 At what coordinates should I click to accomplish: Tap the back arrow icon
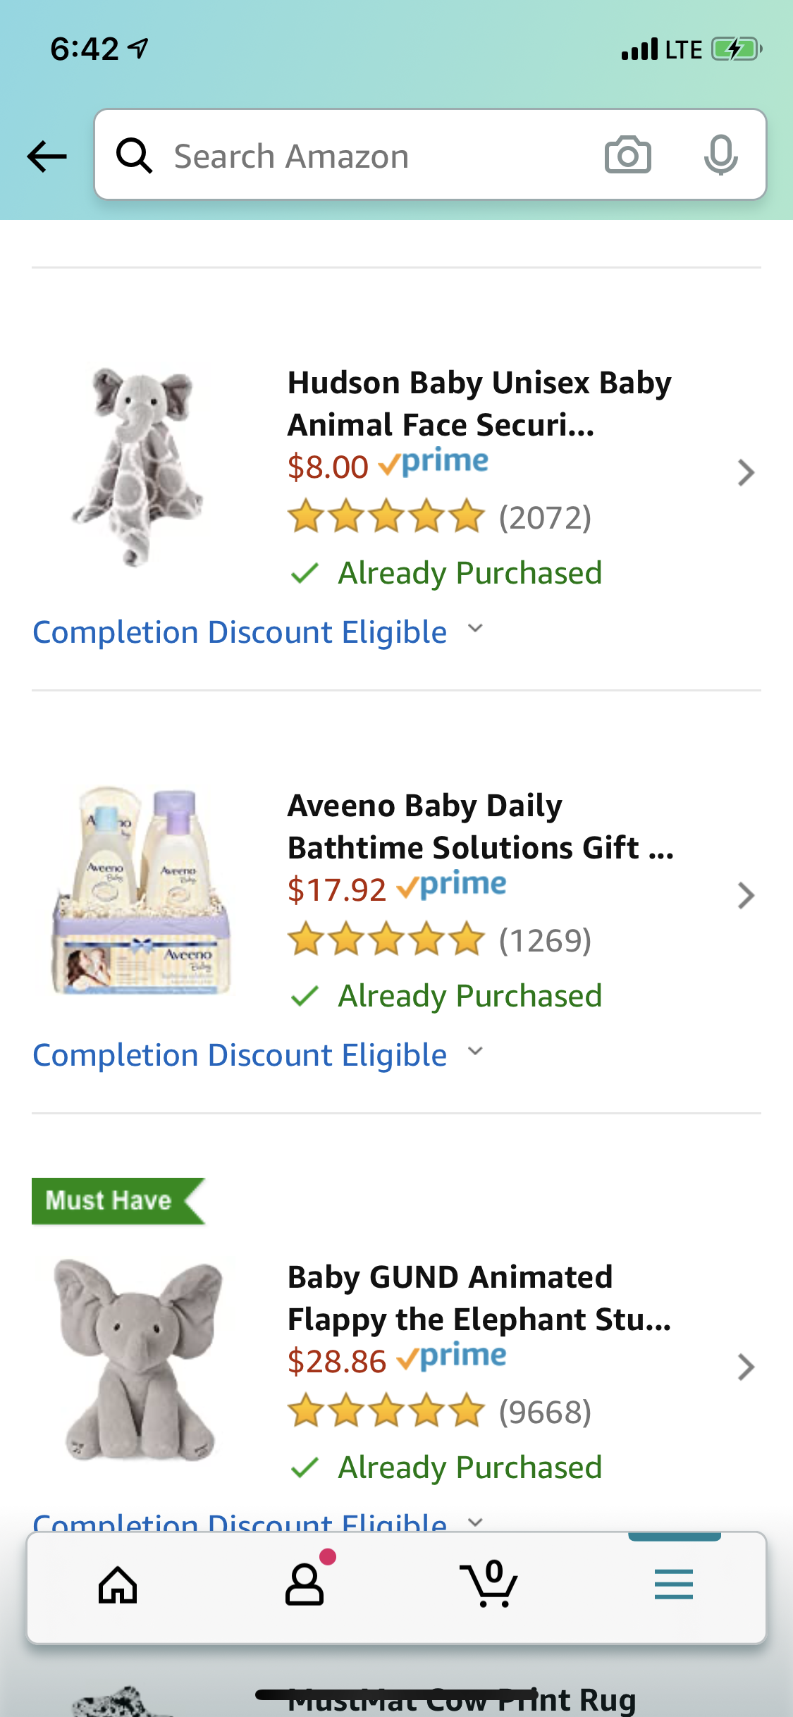(x=47, y=156)
